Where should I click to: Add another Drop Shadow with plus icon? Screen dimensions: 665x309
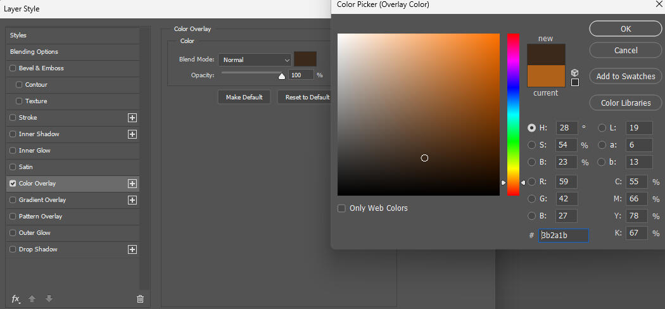[132, 249]
